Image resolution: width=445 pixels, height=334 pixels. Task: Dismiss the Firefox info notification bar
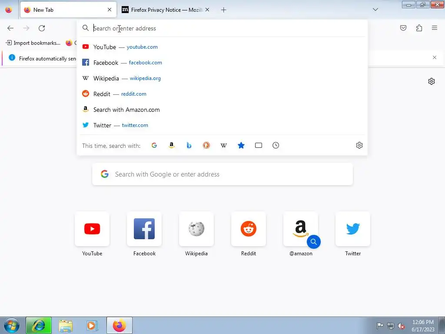tap(434, 58)
